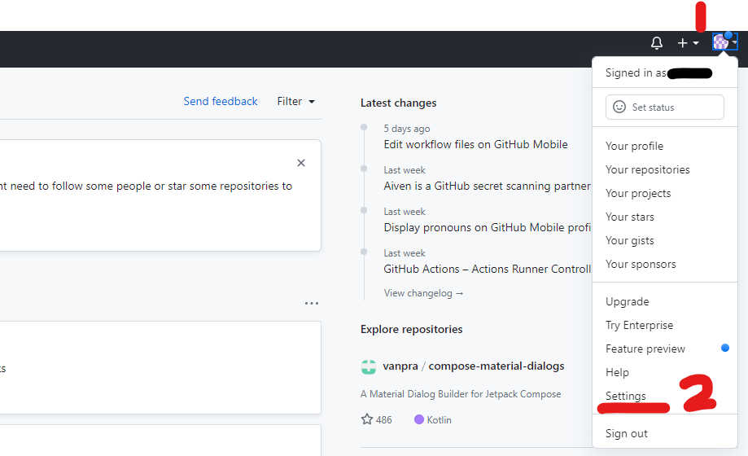Viewport: 748px width, 456px height.
Task: Open Aiven is a GitHub secret scanning partner
Action: pyautogui.click(x=487, y=186)
